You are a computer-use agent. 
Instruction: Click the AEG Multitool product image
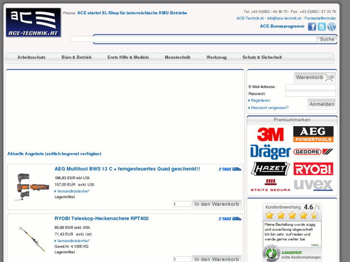pyautogui.click(x=31, y=187)
